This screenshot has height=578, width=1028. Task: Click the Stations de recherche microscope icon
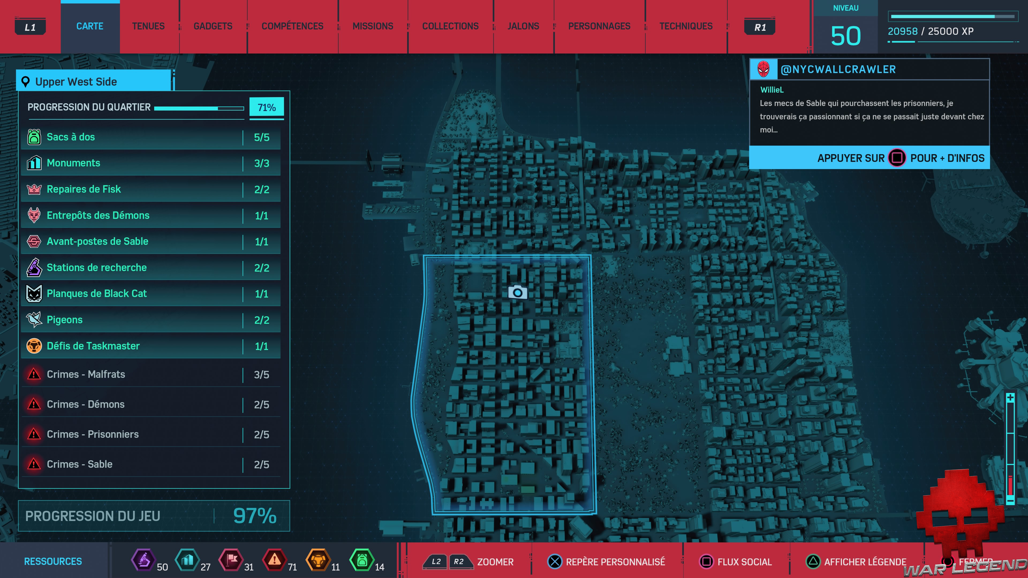pos(34,268)
